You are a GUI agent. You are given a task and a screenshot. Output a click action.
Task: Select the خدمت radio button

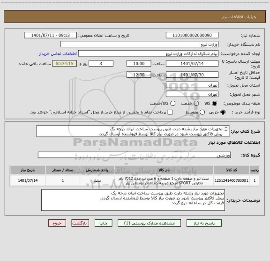coord(196,103)
